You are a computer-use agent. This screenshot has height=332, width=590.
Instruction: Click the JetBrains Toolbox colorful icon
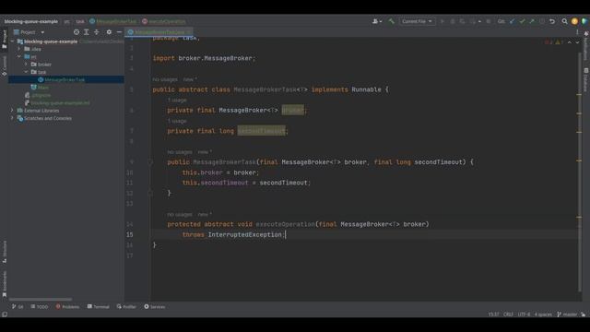pyautogui.click(x=584, y=21)
